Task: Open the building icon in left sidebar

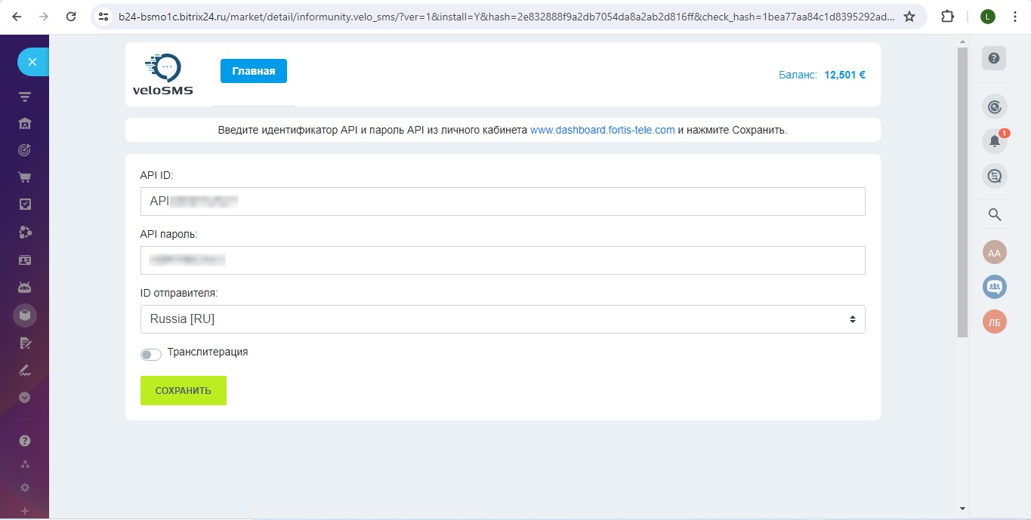Action: [x=25, y=124]
